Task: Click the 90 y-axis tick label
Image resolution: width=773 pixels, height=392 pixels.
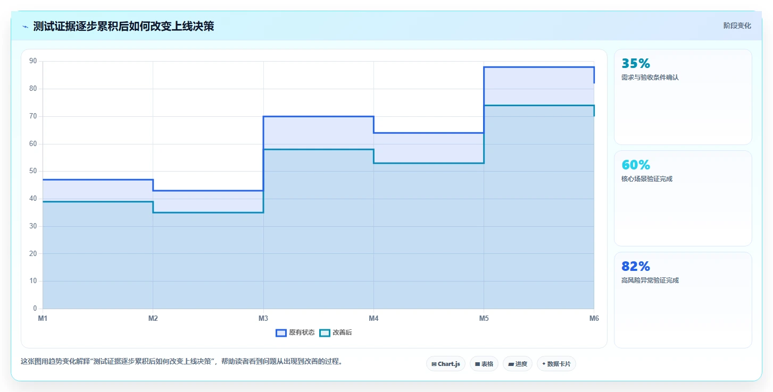Action: coord(33,61)
